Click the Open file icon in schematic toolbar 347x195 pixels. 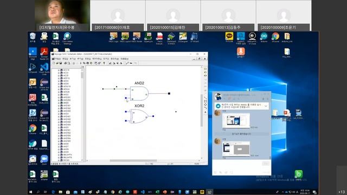click(x=57, y=63)
